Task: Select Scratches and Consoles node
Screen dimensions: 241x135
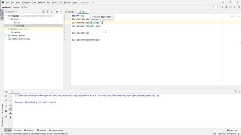Action: (20, 39)
